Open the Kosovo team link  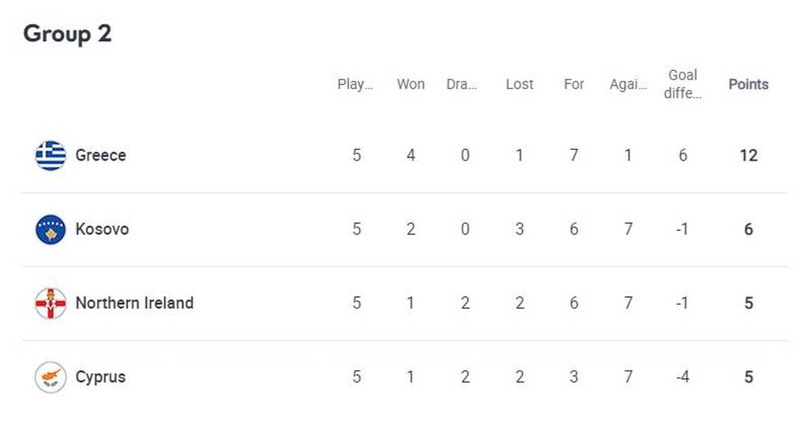102,229
